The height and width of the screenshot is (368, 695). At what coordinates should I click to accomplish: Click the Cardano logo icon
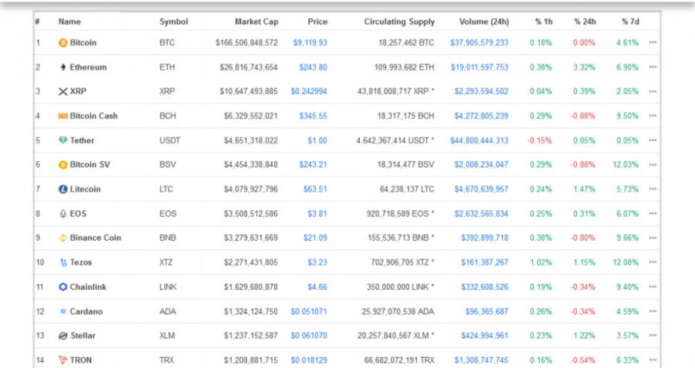click(63, 312)
